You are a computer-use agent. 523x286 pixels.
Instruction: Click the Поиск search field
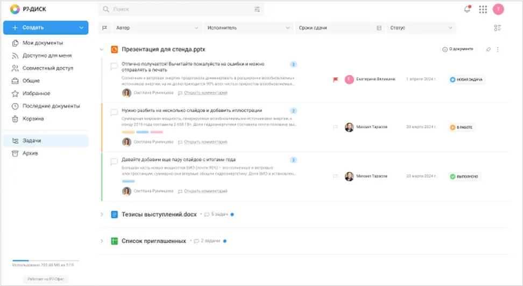[x=178, y=9]
